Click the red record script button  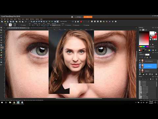(x=81, y=22)
